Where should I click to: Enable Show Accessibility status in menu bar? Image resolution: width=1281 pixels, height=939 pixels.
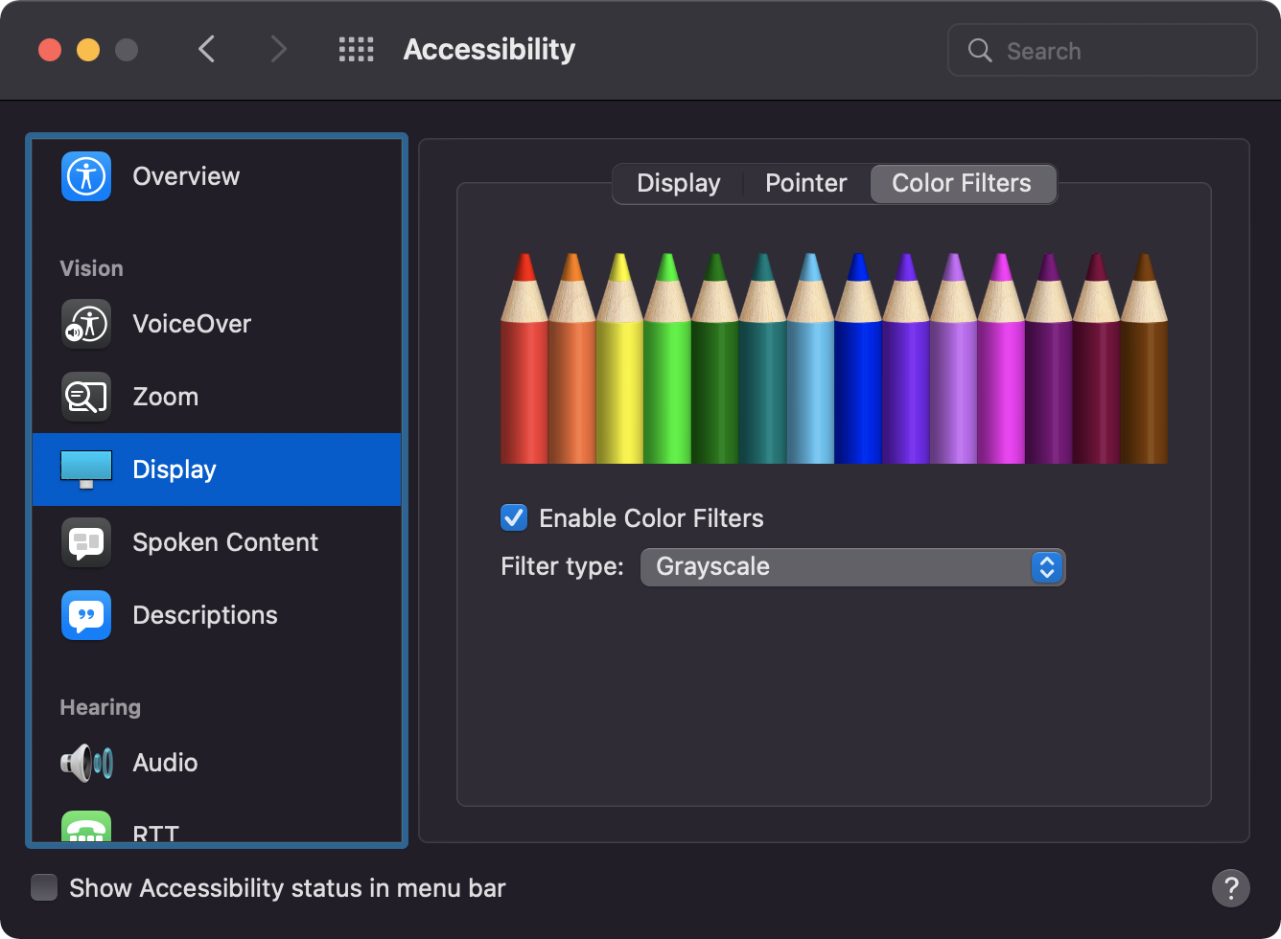click(x=44, y=888)
